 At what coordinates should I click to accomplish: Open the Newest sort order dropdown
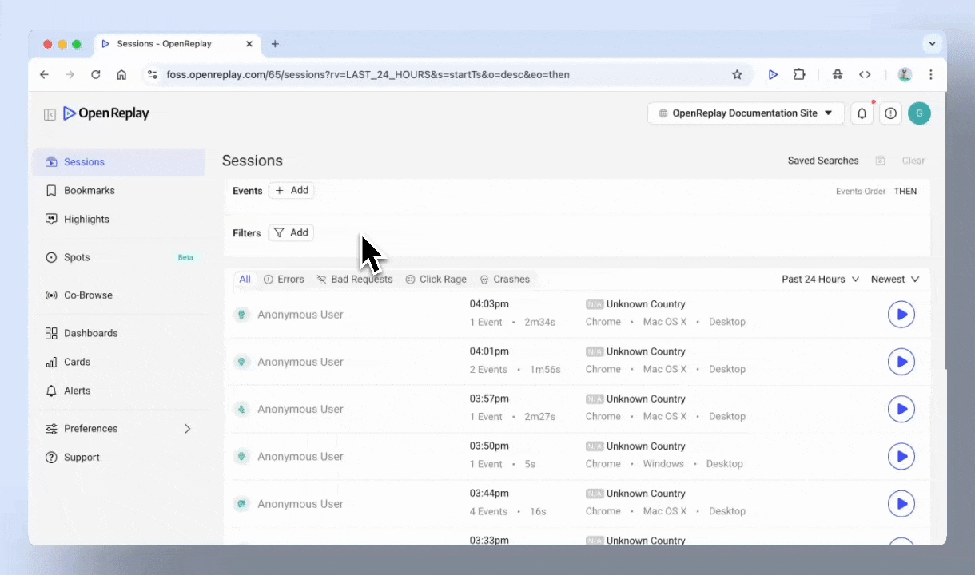[x=895, y=280]
